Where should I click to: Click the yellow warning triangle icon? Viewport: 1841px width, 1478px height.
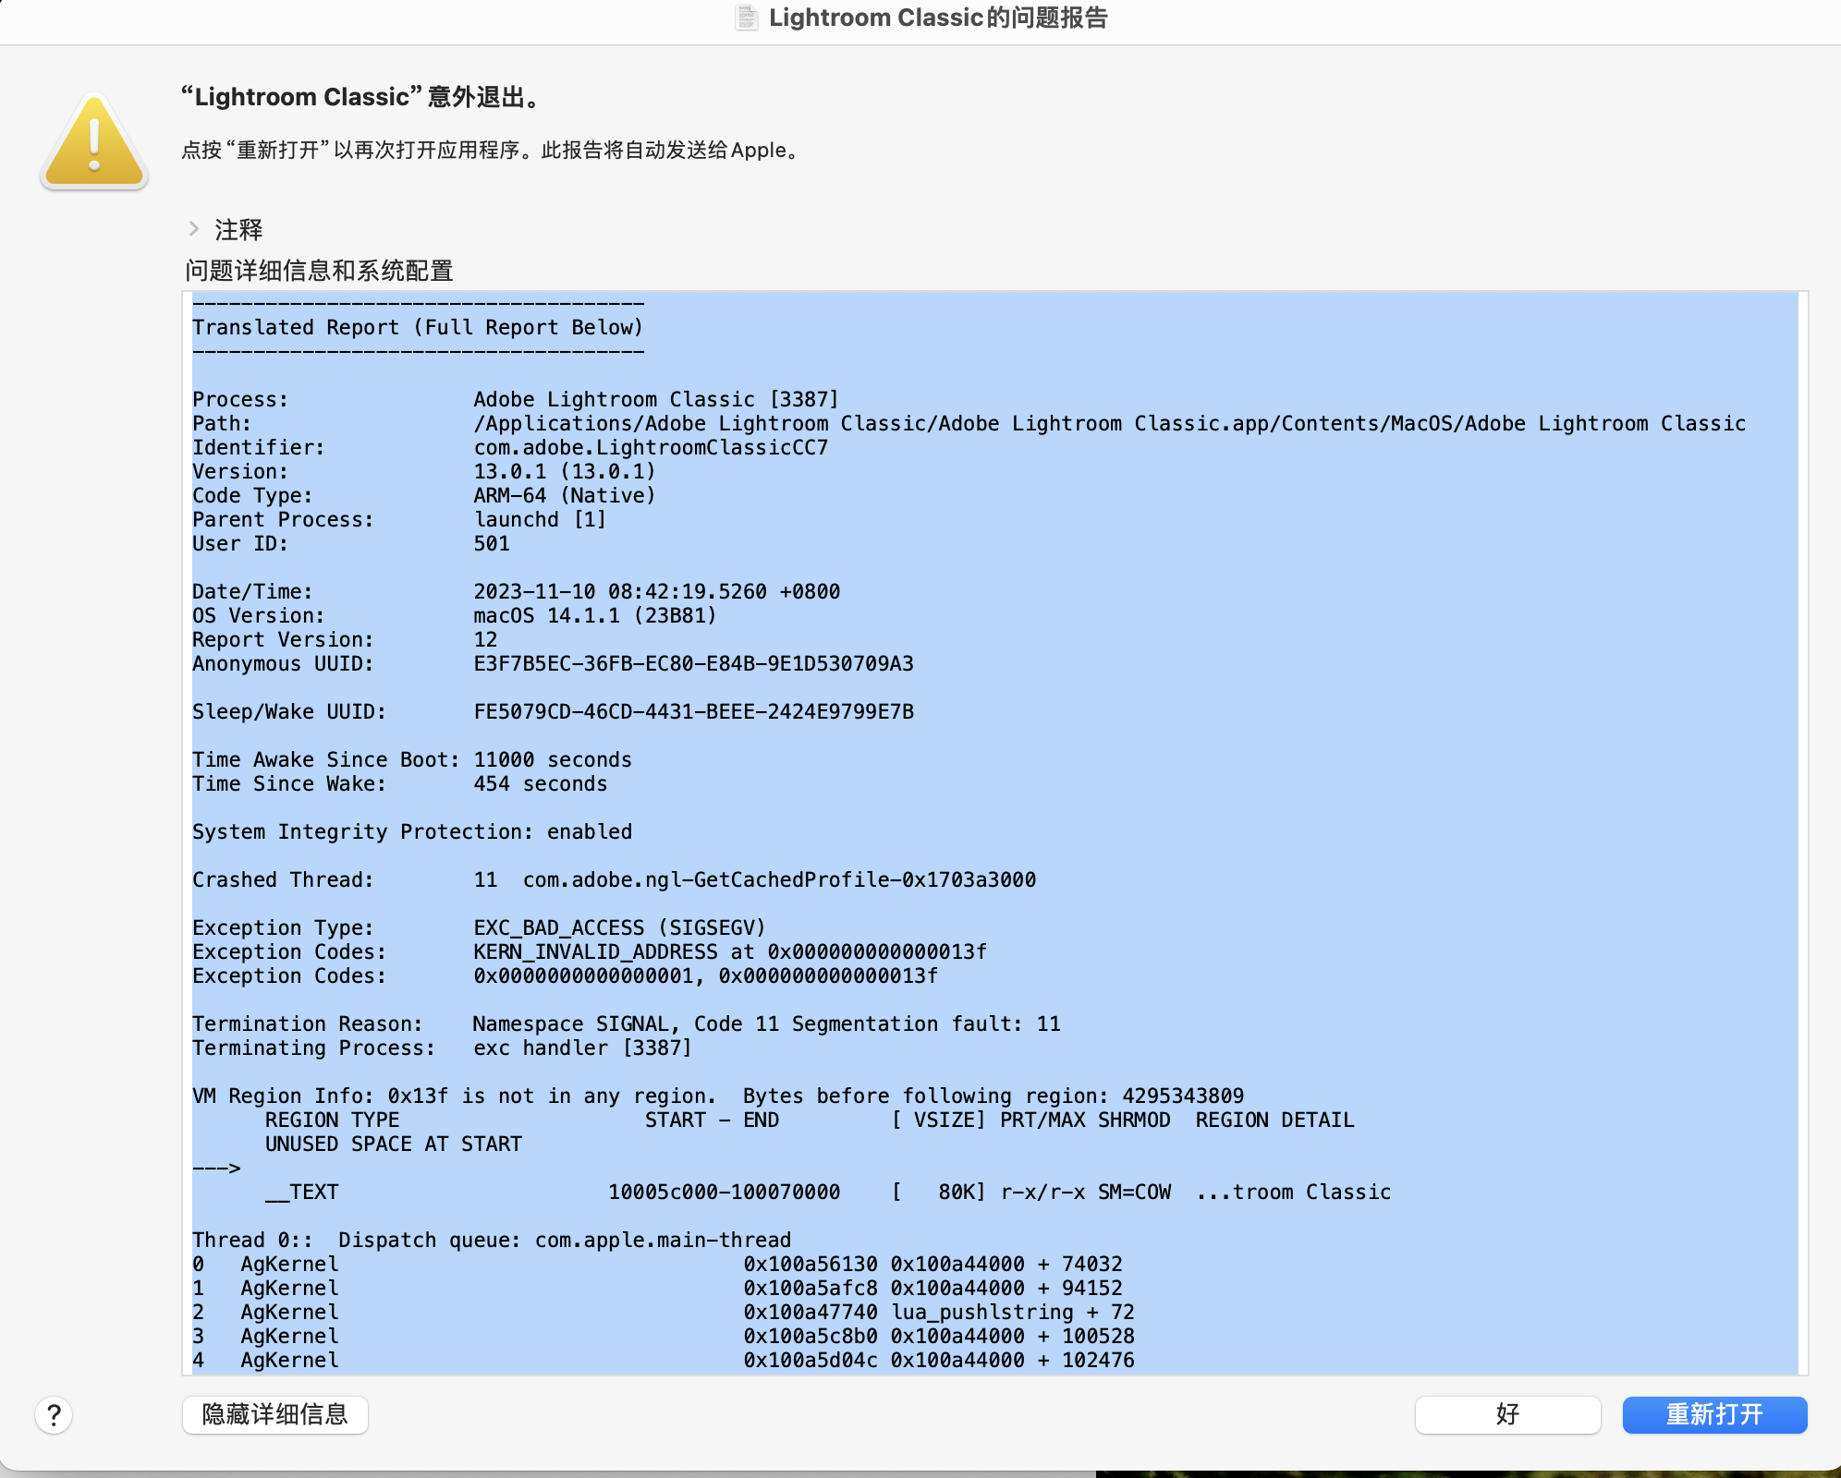(94, 143)
